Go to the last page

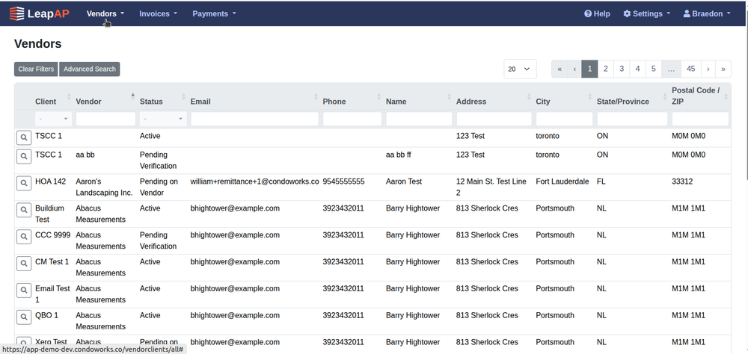[x=723, y=69]
